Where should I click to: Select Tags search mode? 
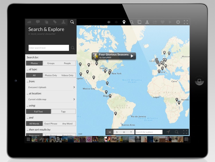click(63, 111)
